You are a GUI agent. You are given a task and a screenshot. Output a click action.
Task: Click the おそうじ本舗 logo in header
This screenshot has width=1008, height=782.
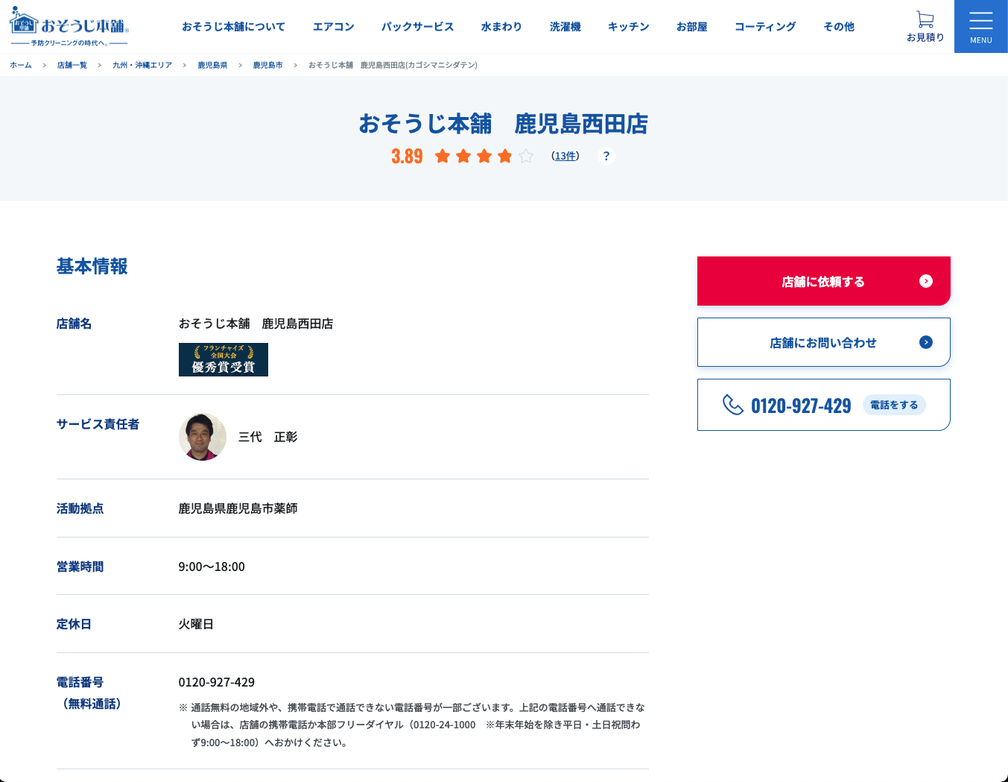coord(69,27)
